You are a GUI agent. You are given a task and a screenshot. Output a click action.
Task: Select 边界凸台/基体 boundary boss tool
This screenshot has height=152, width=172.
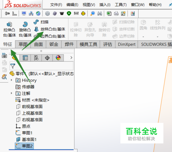click(x=50, y=36)
